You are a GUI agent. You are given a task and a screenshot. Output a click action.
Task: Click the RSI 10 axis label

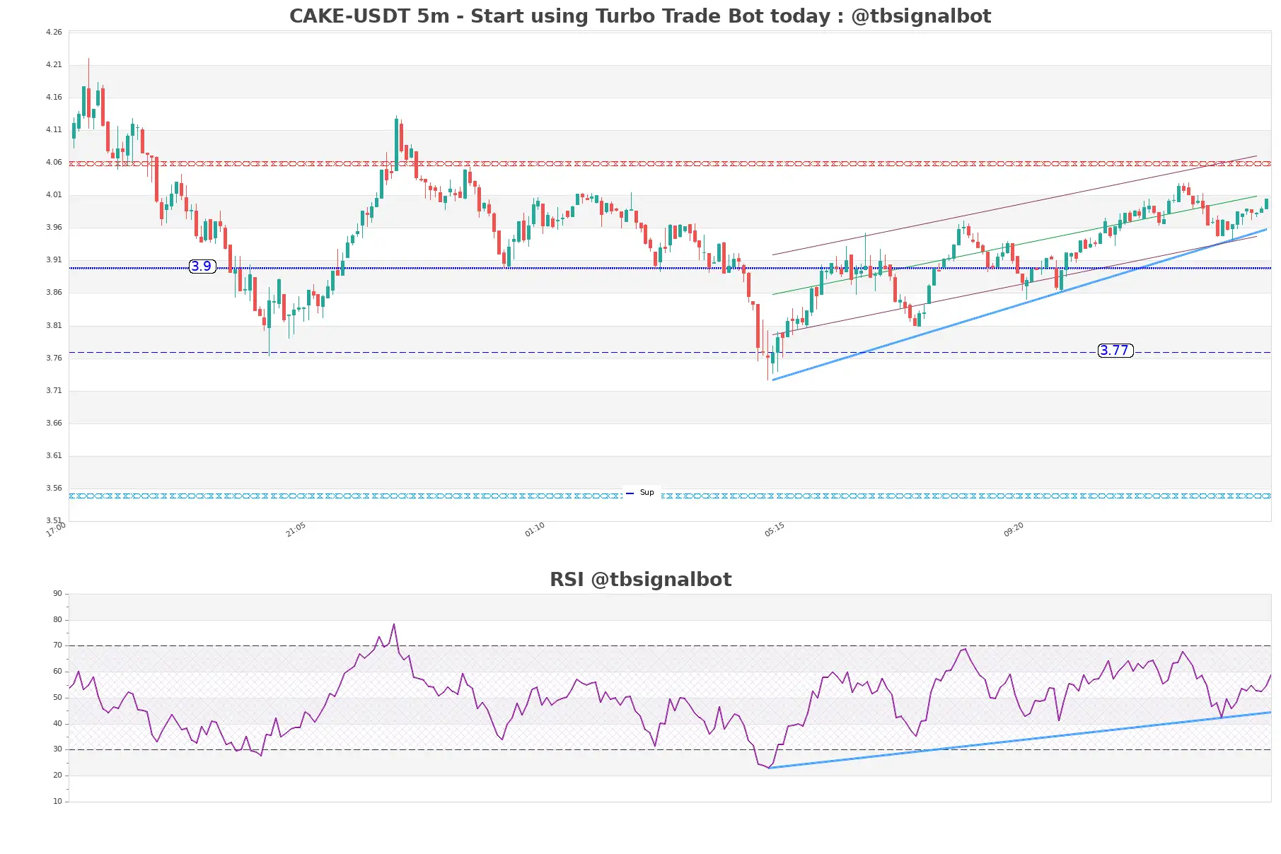tap(57, 802)
